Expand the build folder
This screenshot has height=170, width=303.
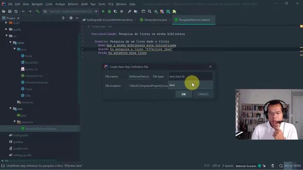[x=6, y=23]
